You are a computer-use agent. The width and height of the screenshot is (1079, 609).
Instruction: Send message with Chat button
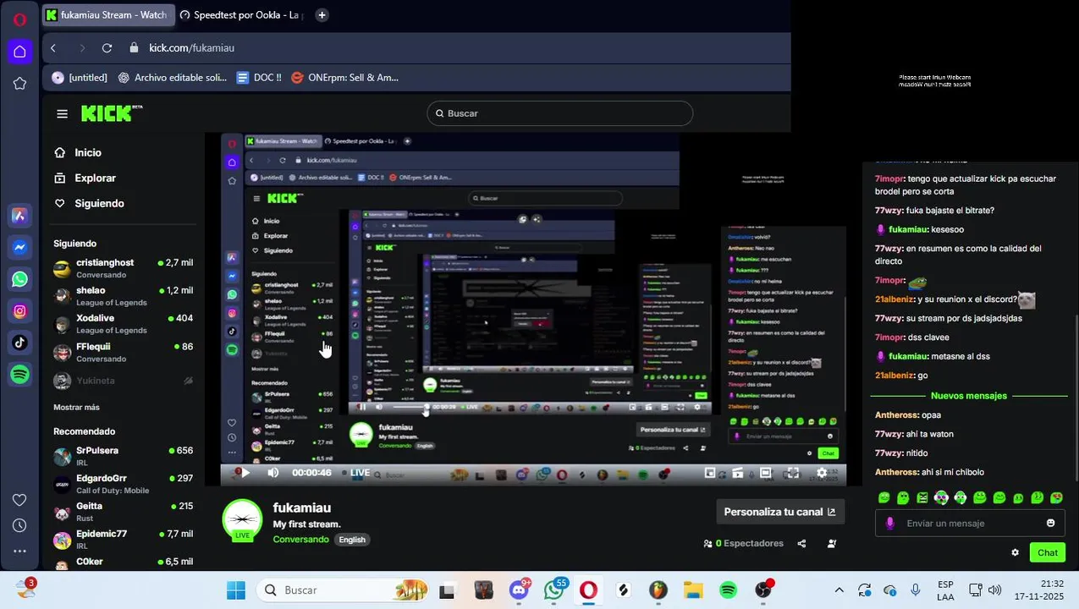point(1048,552)
